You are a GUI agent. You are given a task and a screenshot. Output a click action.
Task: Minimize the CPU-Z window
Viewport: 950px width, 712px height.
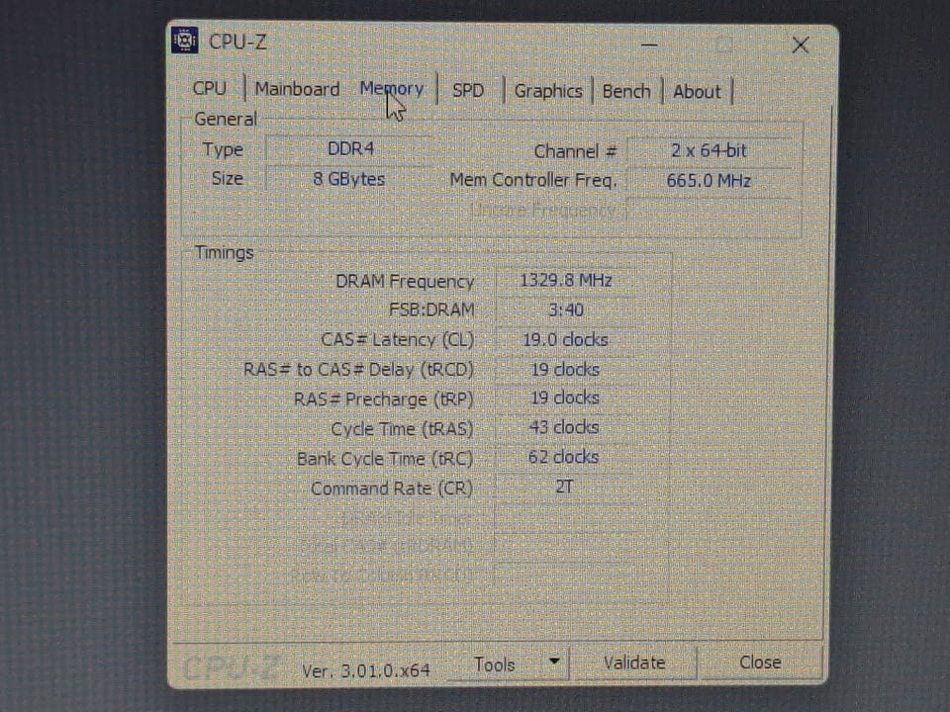coord(649,44)
